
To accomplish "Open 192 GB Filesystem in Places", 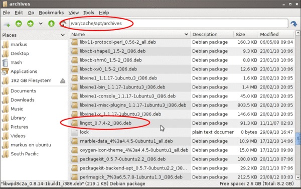I will [31, 80].
